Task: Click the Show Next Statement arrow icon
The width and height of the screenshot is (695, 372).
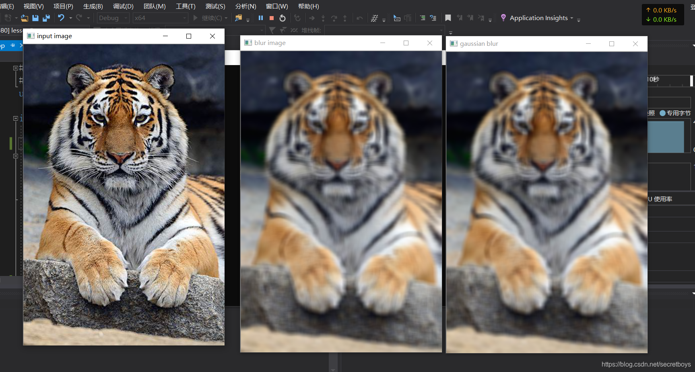Action: point(312,18)
